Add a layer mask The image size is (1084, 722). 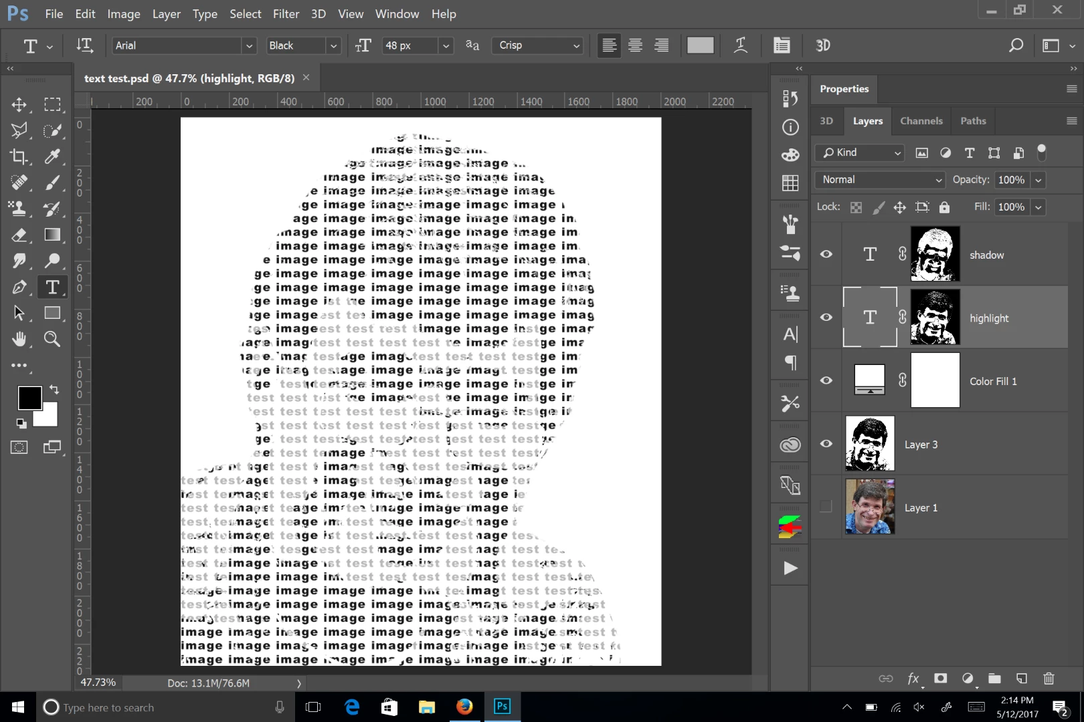(x=940, y=679)
